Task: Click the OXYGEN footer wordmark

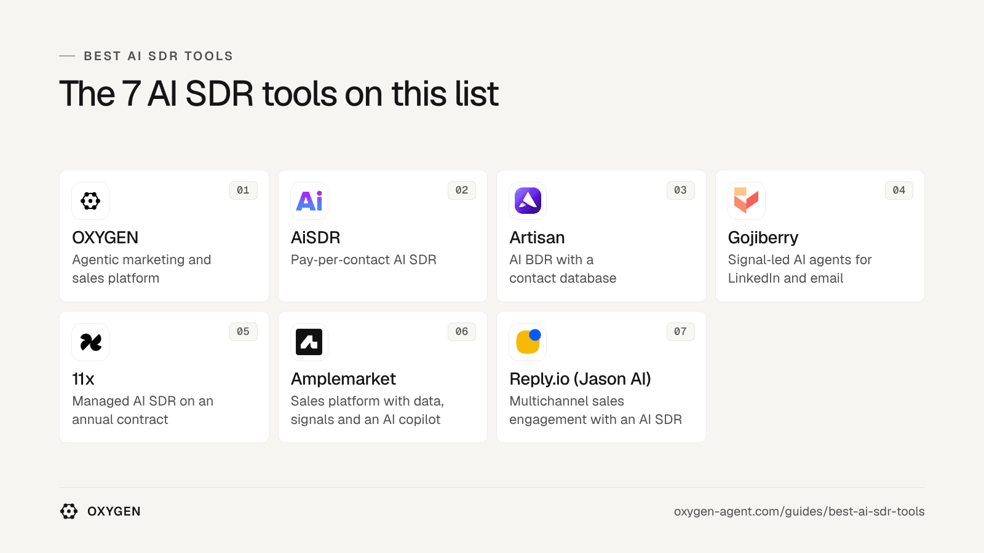Action: coord(114,511)
